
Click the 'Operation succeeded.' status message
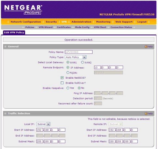(79, 40)
